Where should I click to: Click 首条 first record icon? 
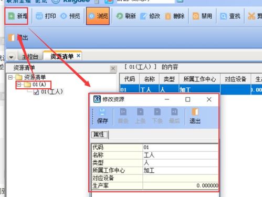[123, 112]
